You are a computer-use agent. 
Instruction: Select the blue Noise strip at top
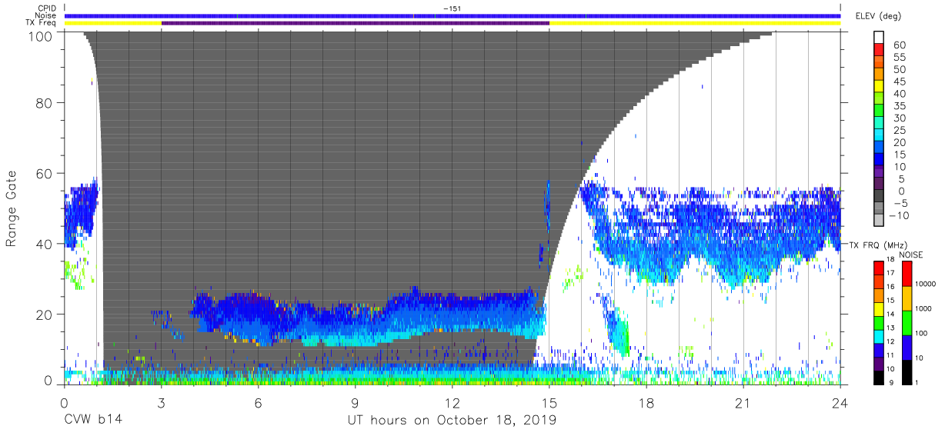[x=452, y=15]
